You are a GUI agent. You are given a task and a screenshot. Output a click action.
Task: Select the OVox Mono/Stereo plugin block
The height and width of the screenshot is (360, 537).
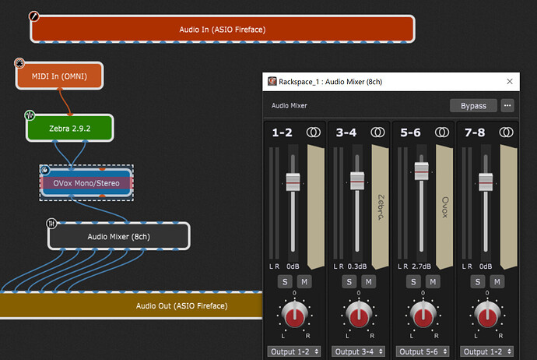tap(86, 183)
